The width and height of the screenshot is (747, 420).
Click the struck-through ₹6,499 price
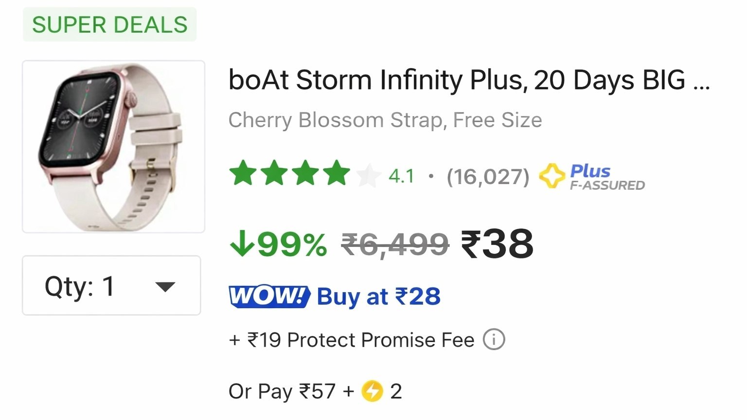point(395,244)
